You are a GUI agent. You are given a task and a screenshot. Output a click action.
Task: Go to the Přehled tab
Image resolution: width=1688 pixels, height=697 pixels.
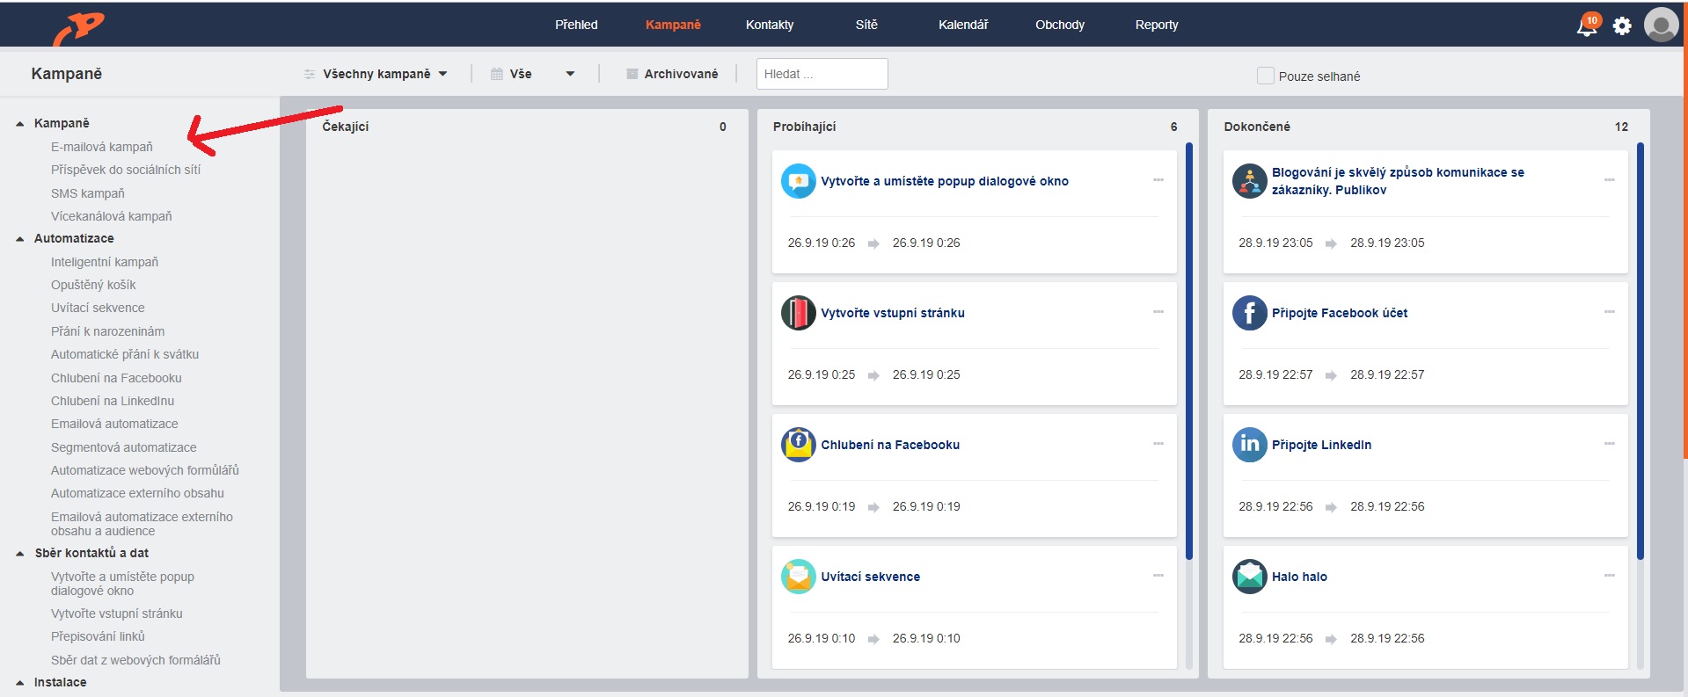point(576,25)
